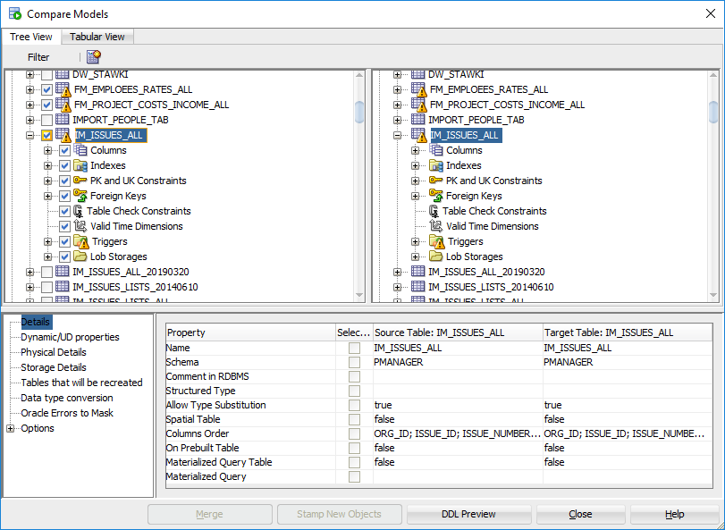Click Columns icon in left tree

click(80, 150)
